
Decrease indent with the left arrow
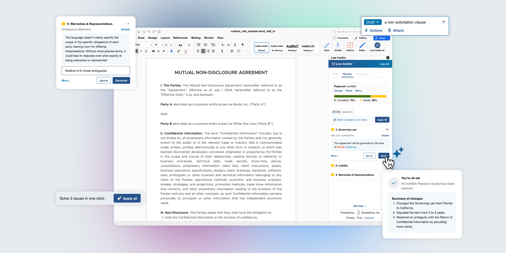223,45
